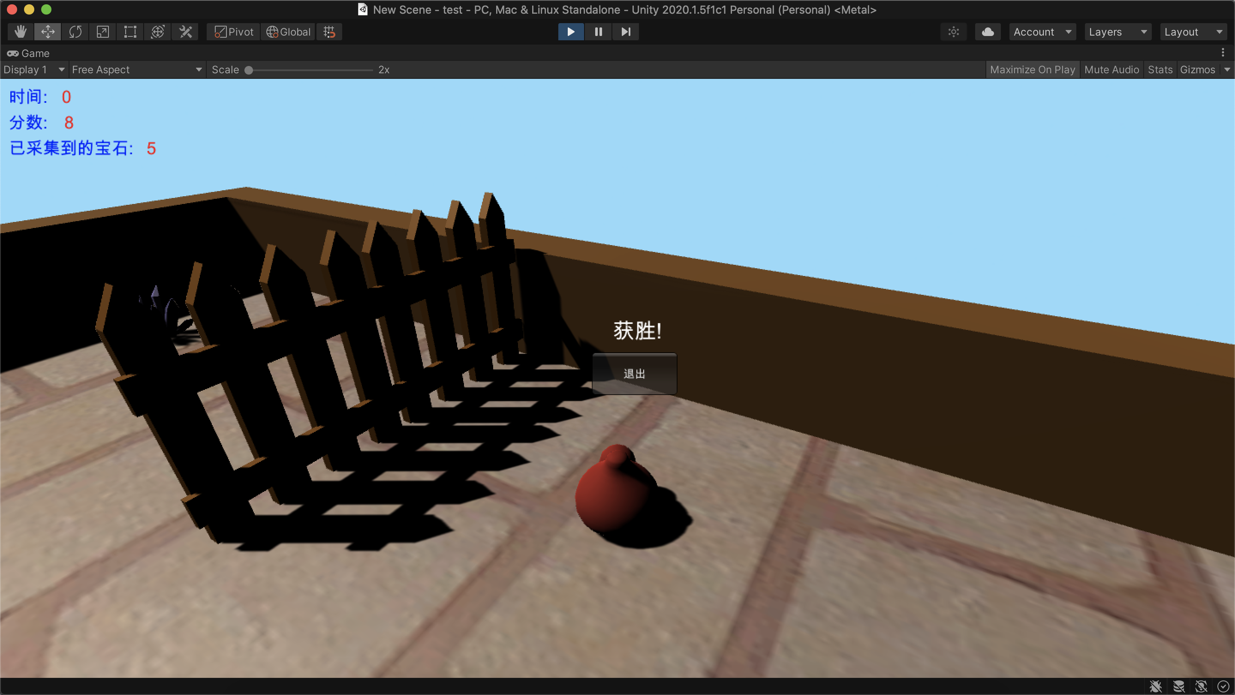The width and height of the screenshot is (1235, 695).
Task: Open the Layers dropdown
Action: (x=1117, y=32)
